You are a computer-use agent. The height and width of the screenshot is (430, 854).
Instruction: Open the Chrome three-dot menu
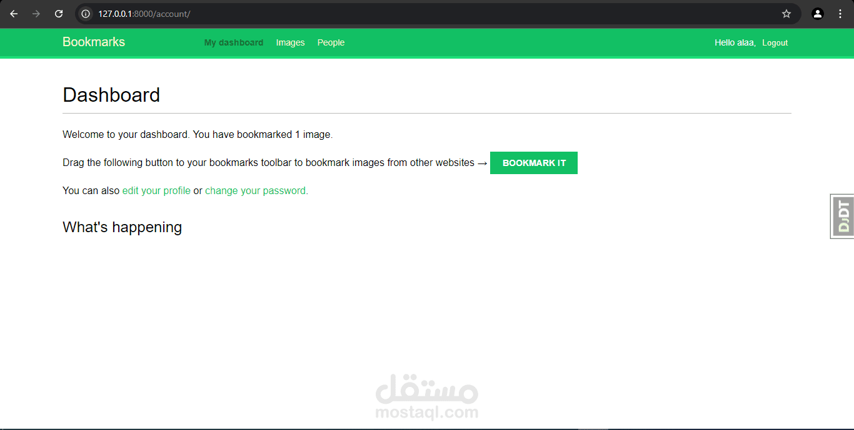click(840, 14)
